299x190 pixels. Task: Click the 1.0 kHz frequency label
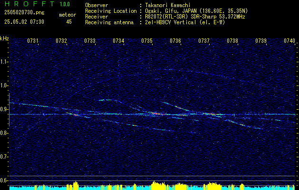coord(4,85)
